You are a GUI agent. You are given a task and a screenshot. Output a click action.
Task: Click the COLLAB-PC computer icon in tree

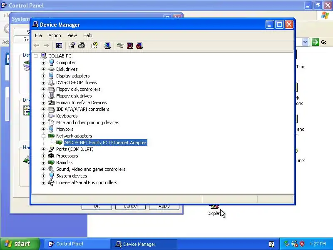43,56
